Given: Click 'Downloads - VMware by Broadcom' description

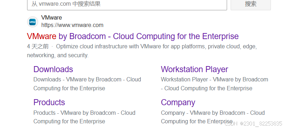Looking at the screenshot, I should pos(87,84).
